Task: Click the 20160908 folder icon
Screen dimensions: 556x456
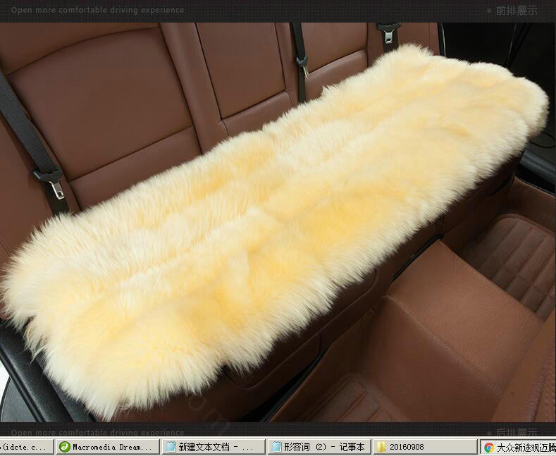Action: (x=381, y=447)
